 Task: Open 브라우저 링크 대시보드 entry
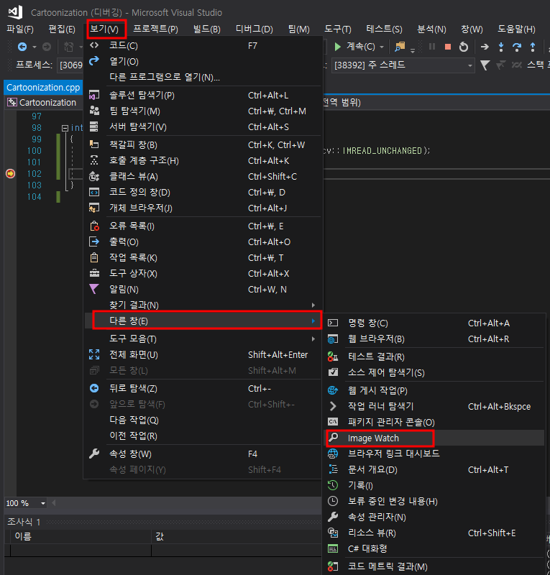click(x=434, y=454)
